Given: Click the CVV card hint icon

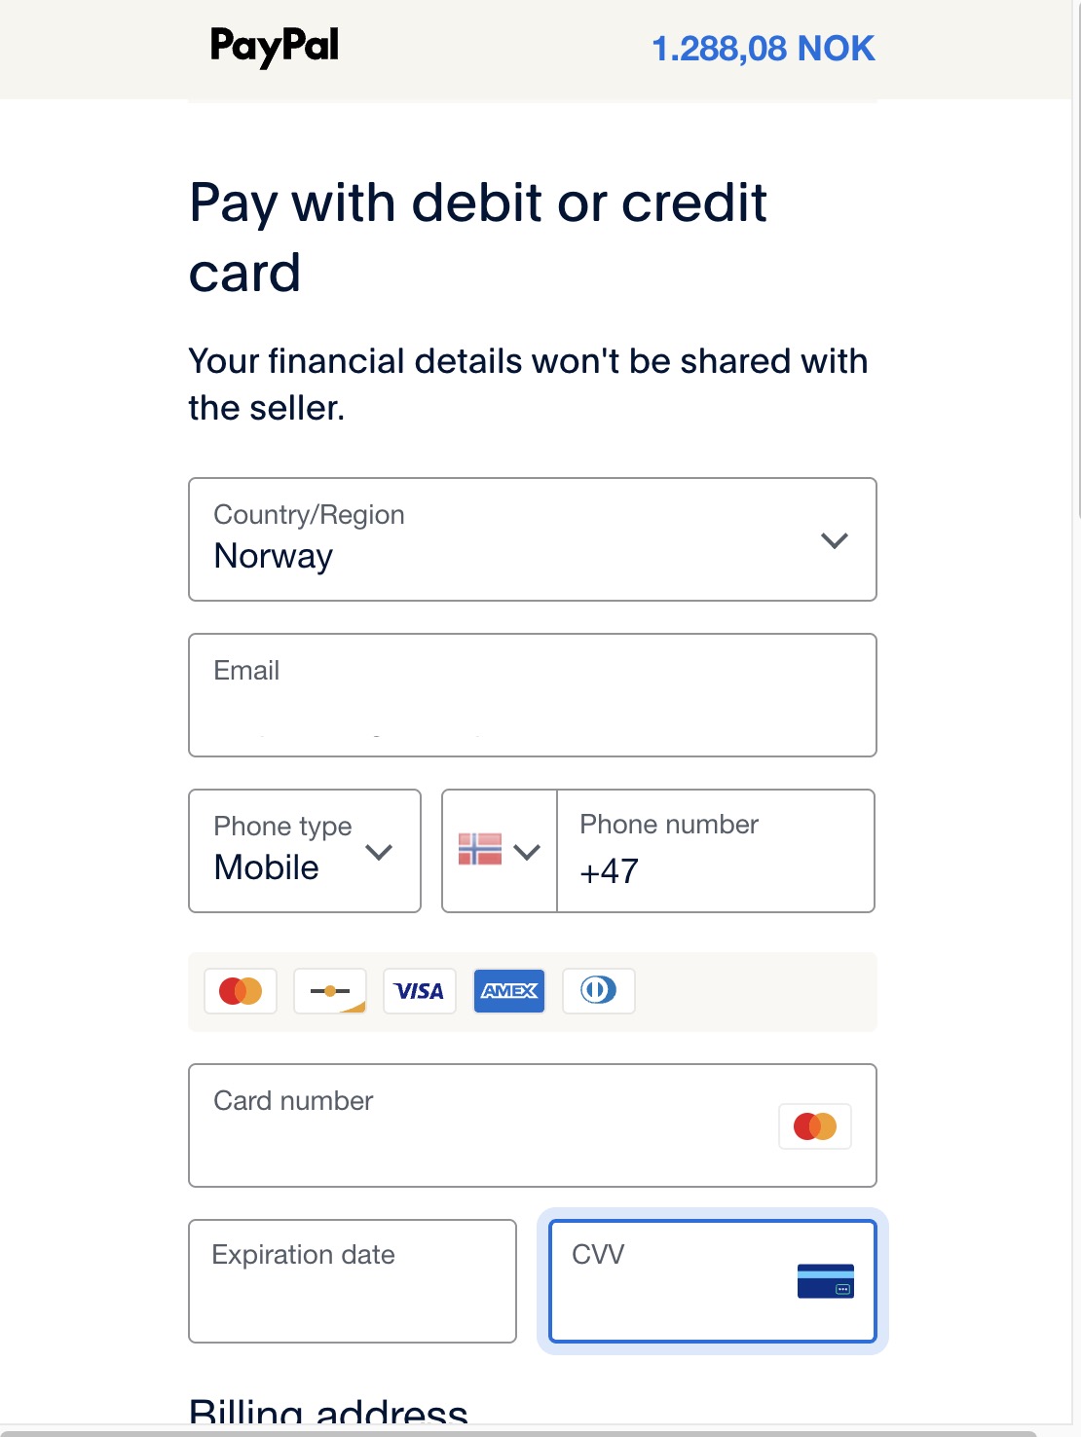Looking at the screenshot, I should [825, 1281].
